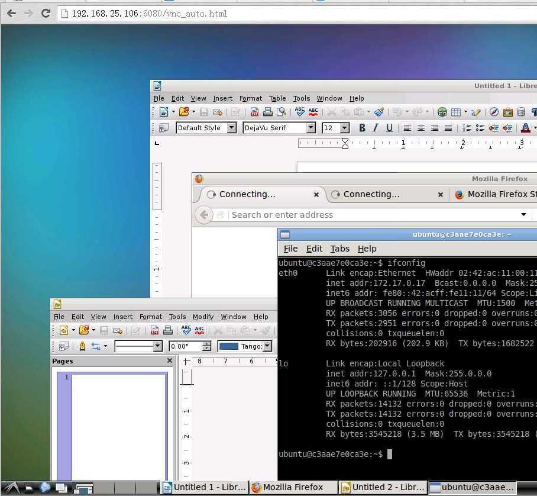Screen dimensions: 537x496
Task: Expand the DejaVu Serif font name dropdown
Action: point(310,128)
